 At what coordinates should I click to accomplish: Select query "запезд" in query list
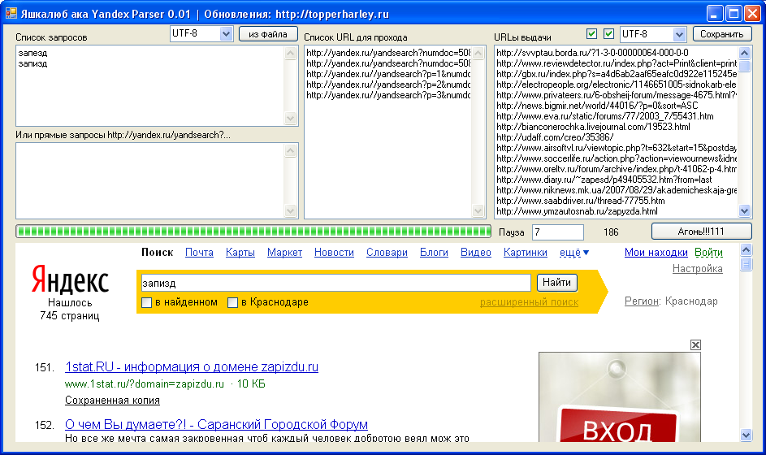click(x=32, y=53)
